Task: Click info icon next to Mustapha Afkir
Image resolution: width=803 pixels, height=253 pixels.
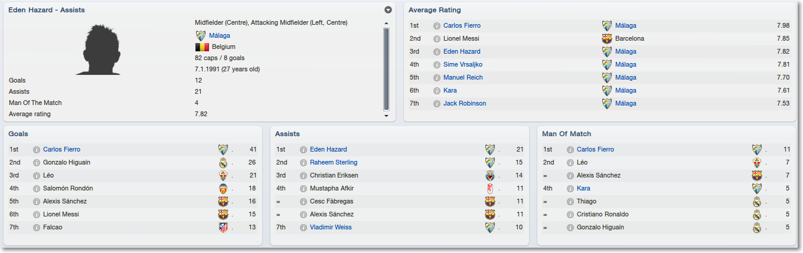Action: pyautogui.click(x=303, y=189)
